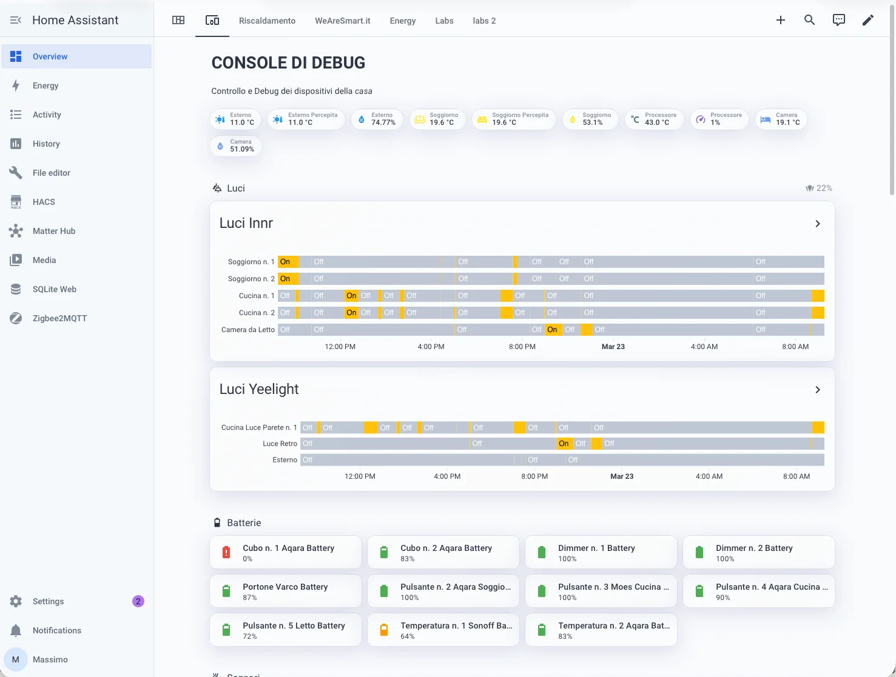Screen dimensions: 896x677
Task: Open Settings in the sidebar
Action: pyautogui.click(x=48, y=601)
